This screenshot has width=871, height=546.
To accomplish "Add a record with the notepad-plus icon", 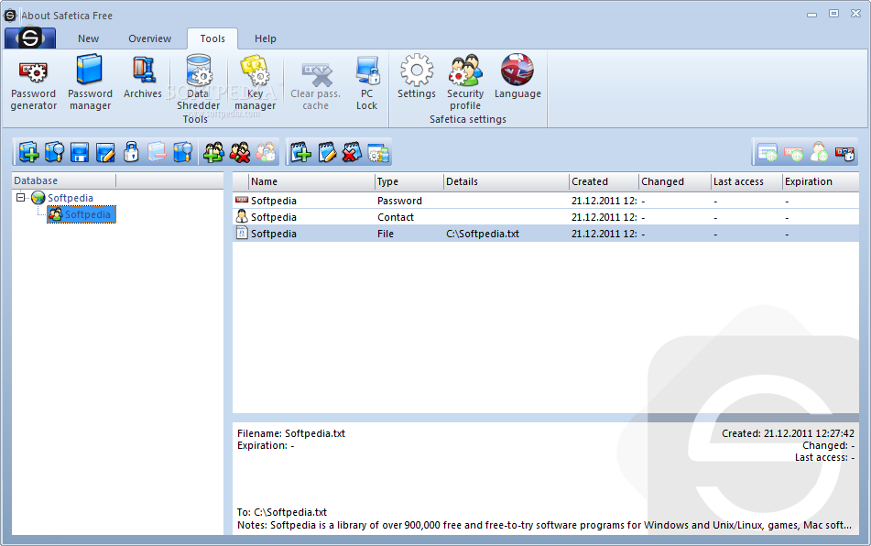I will 301,152.
